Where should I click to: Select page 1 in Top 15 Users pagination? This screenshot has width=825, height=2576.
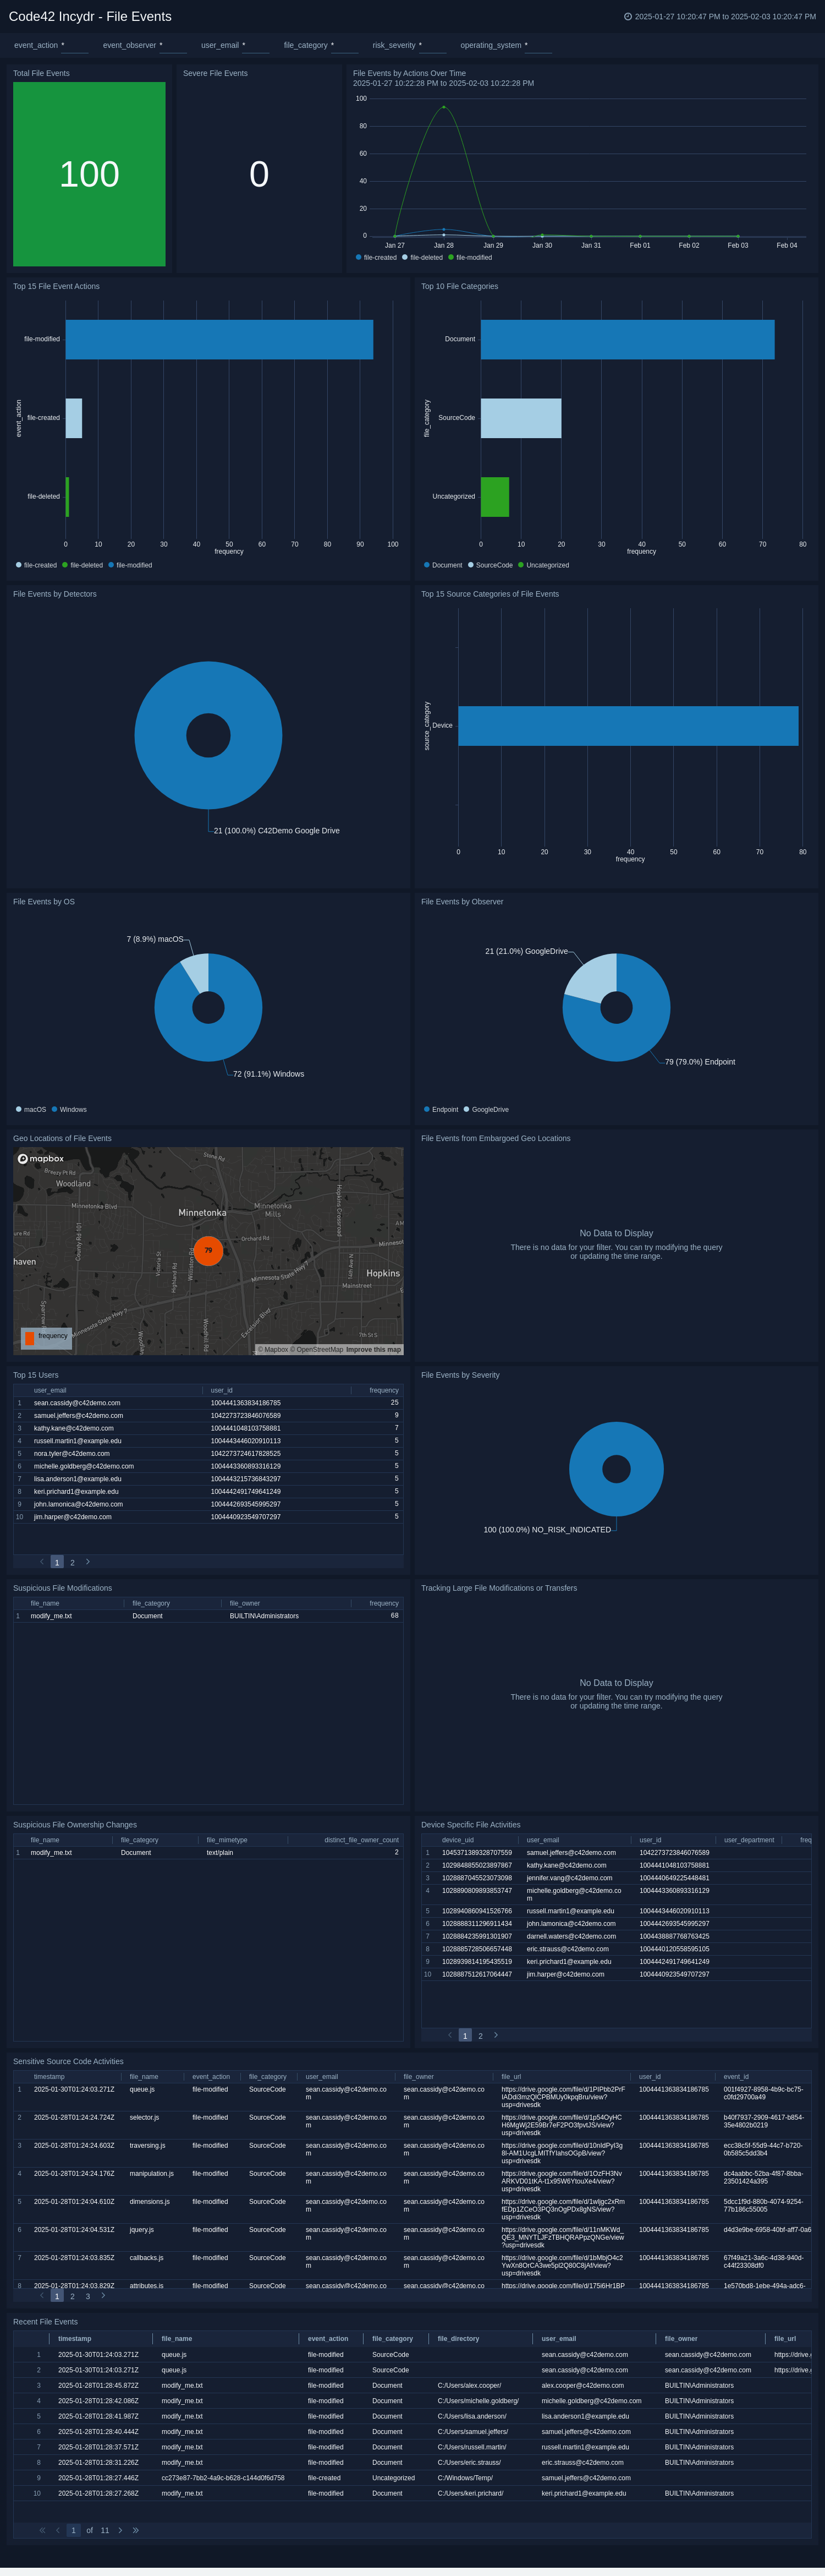point(57,1562)
